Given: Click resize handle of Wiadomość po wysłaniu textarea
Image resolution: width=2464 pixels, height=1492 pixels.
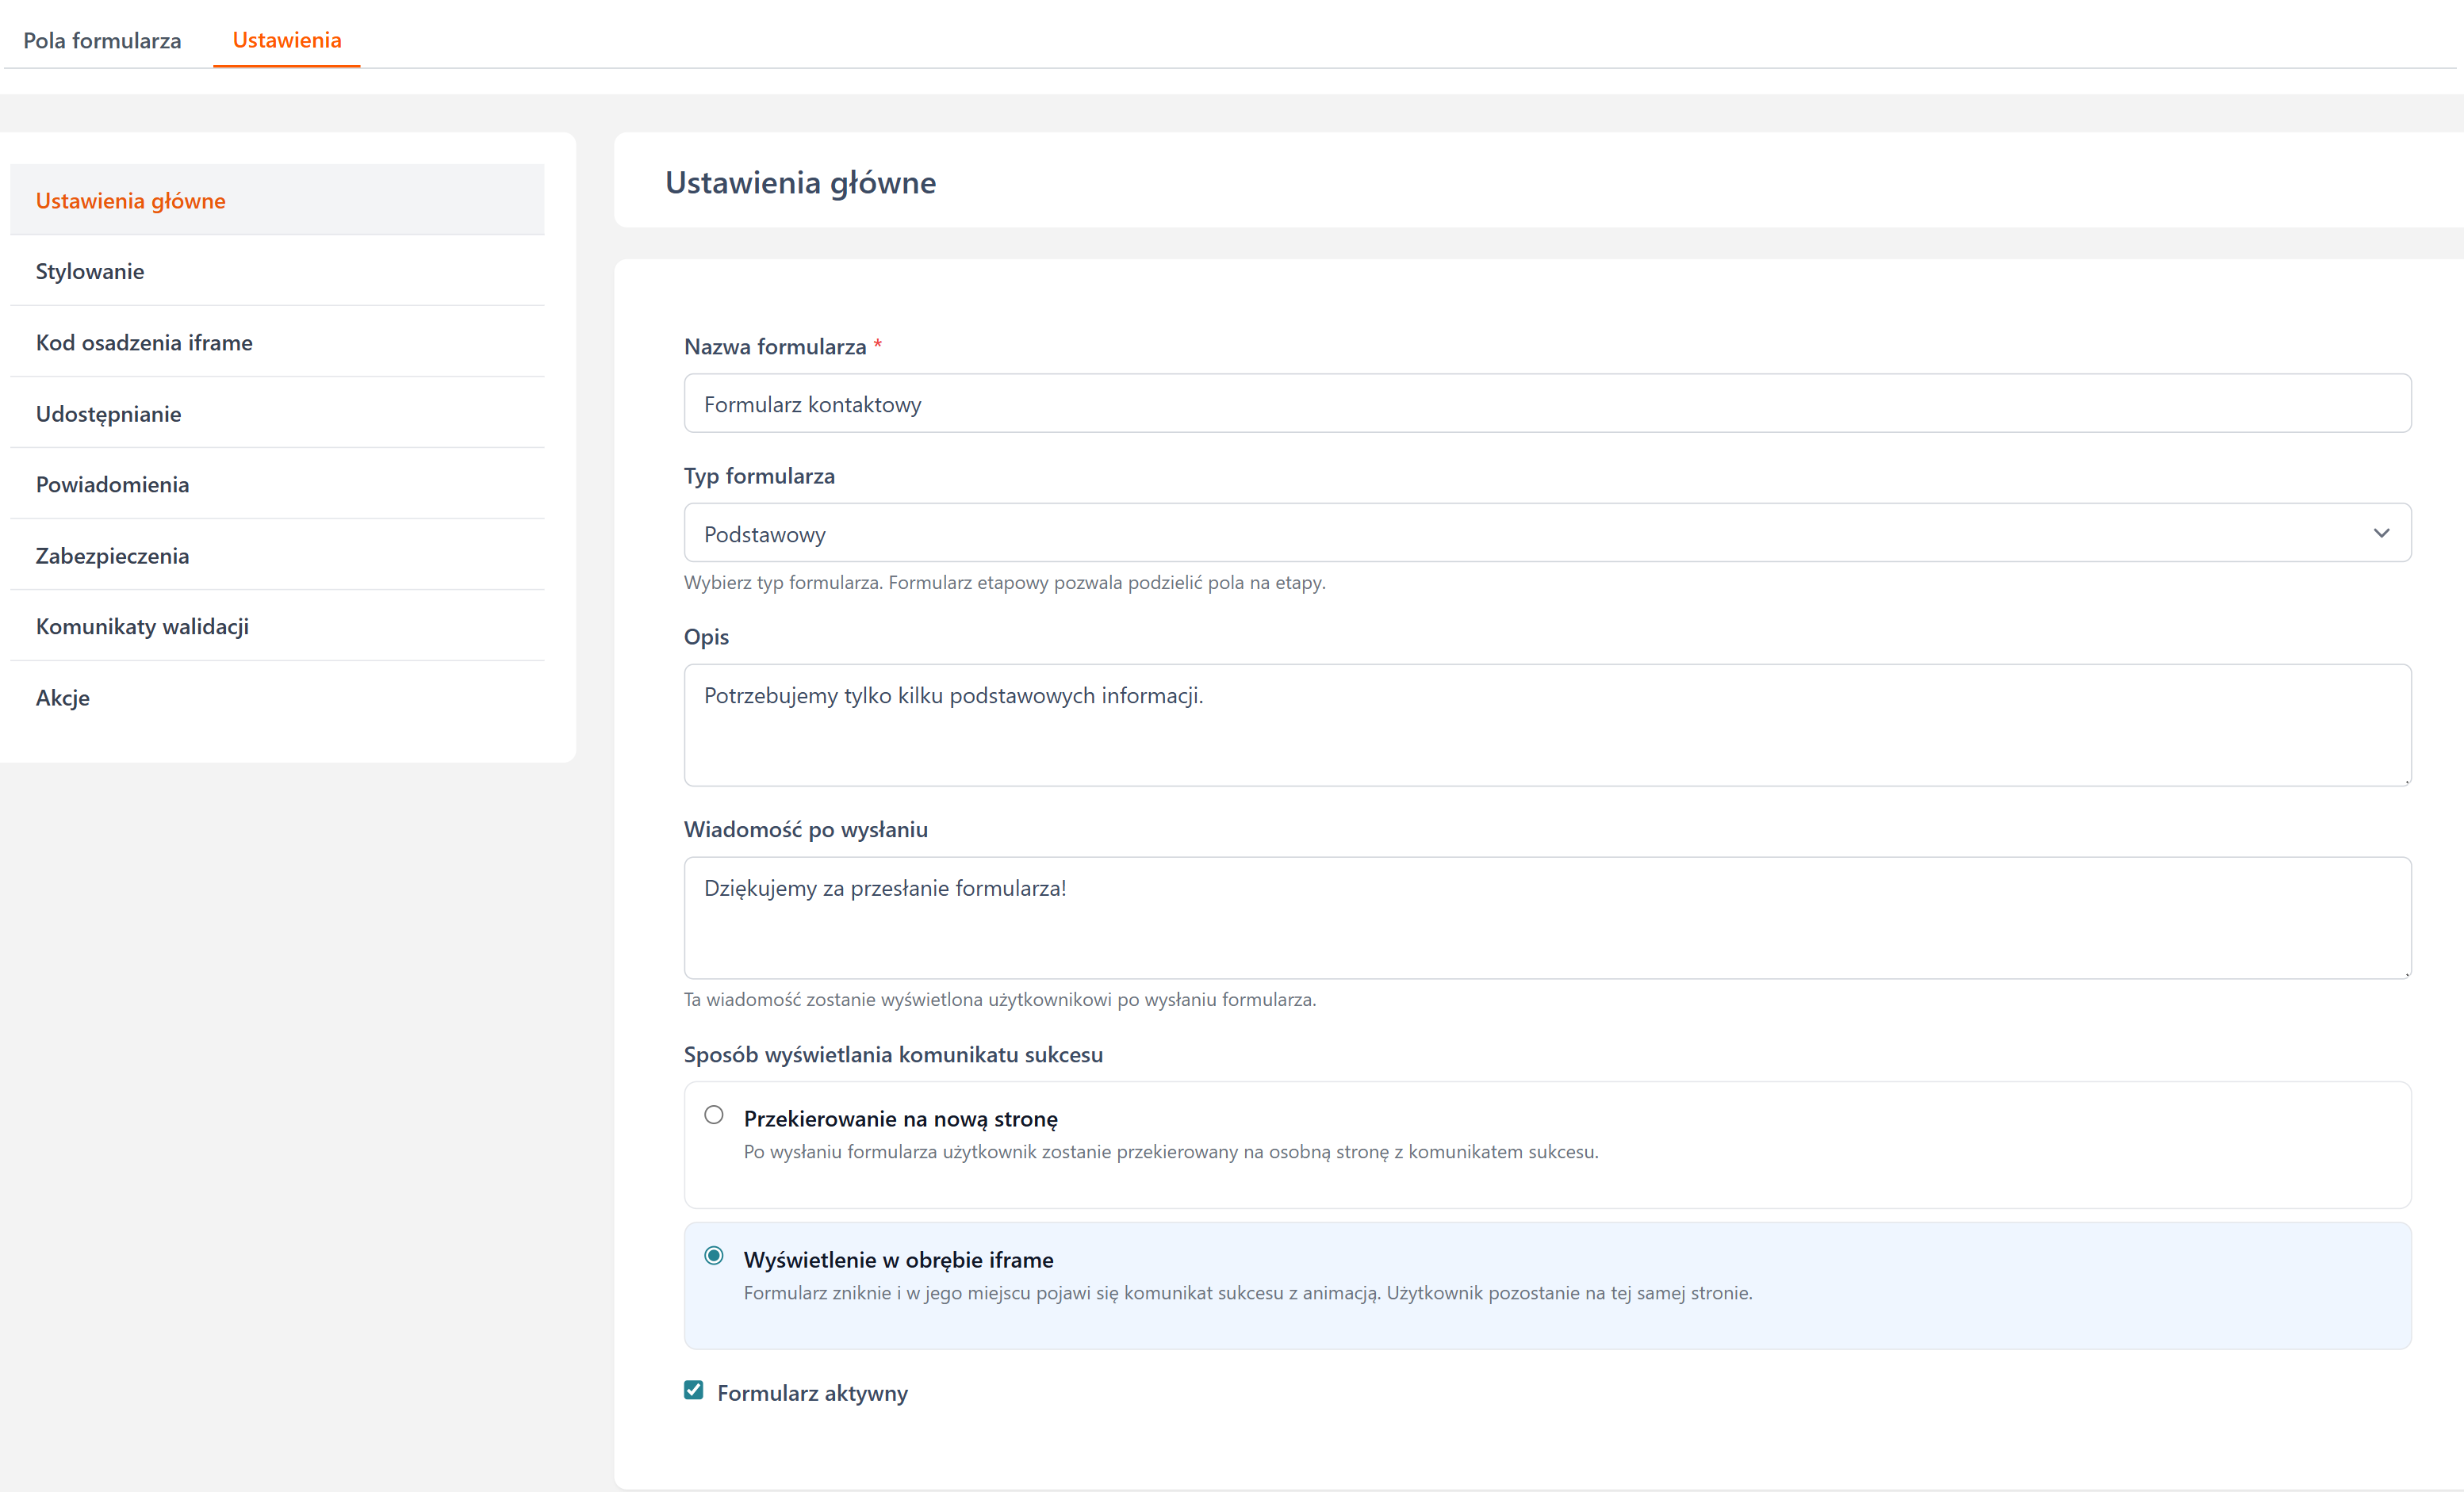Looking at the screenshot, I should tap(2407, 974).
